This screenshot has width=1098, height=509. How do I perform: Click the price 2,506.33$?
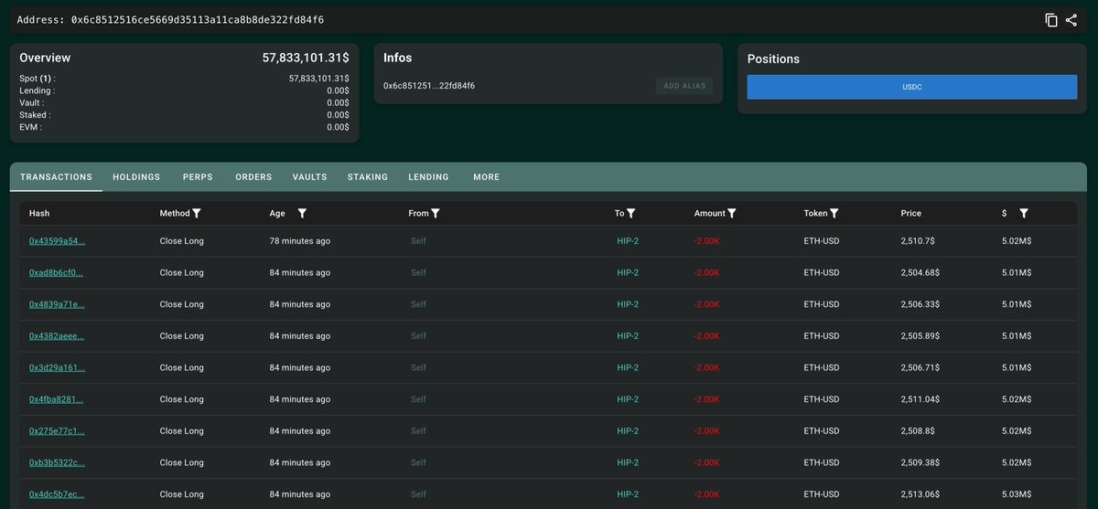[x=920, y=304]
